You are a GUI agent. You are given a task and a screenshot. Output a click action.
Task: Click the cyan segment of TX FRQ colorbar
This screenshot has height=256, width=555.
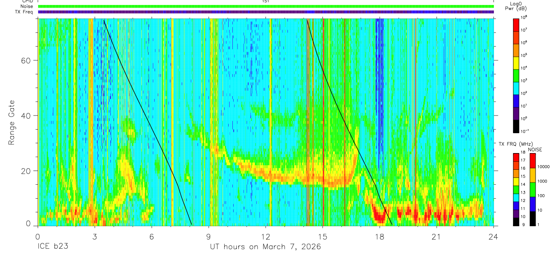pos(517,198)
